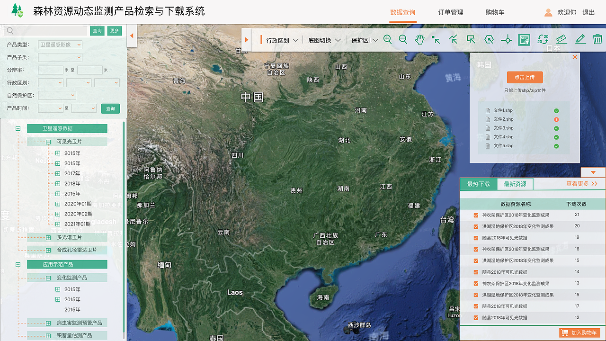Click the file icon beside 文件5.shp
The height and width of the screenshot is (341, 606).
coord(488,146)
